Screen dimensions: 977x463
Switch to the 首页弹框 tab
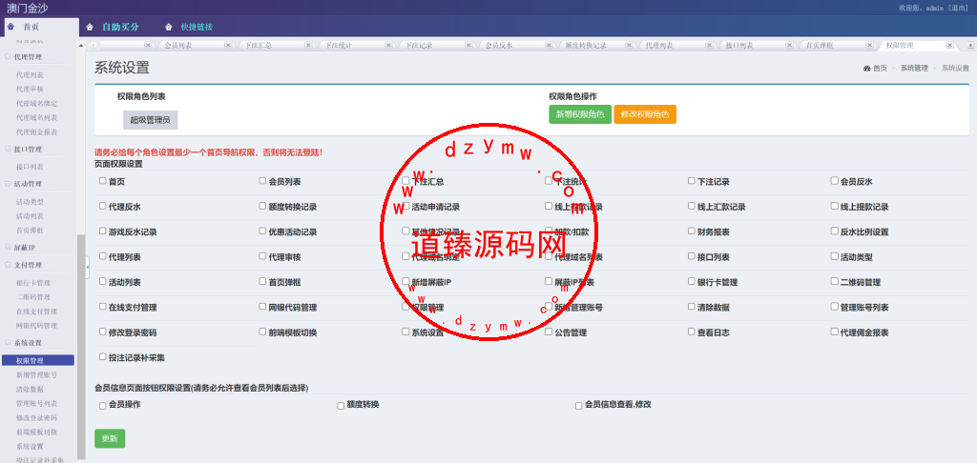pyautogui.click(x=820, y=46)
